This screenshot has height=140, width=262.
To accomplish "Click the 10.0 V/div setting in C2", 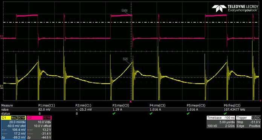I will pos(45,122).
